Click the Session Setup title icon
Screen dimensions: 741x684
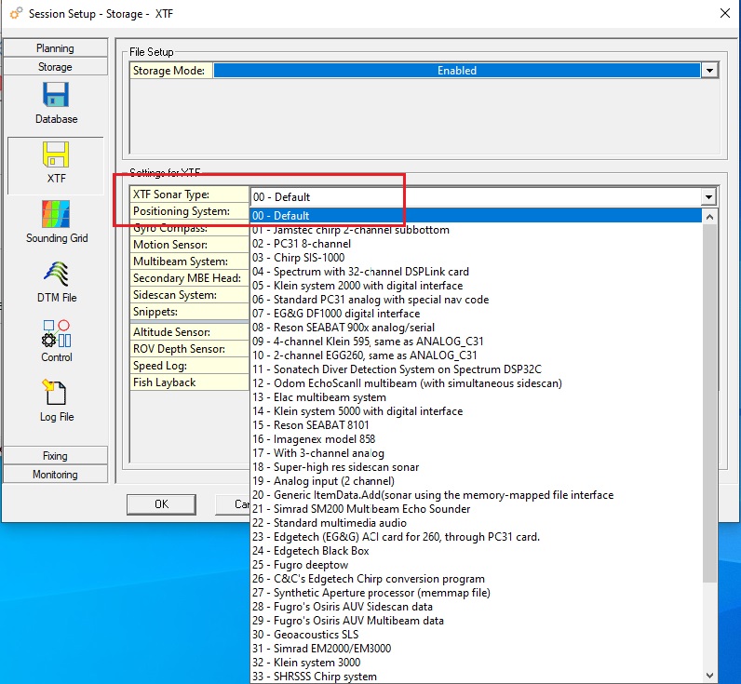point(16,13)
